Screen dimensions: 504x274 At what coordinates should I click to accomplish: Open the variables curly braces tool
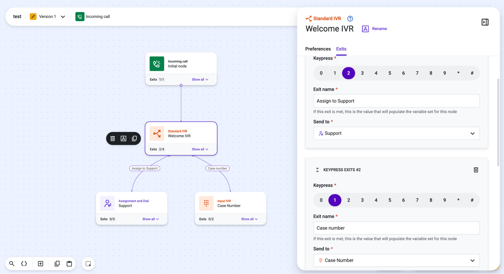pyautogui.click(x=24, y=264)
